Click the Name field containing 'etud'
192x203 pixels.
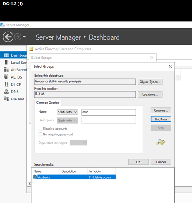pos(109,112)
